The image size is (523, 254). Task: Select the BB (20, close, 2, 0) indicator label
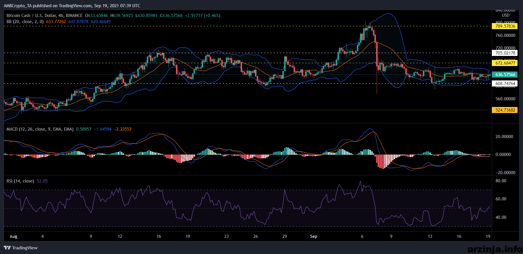pos(25,22)
